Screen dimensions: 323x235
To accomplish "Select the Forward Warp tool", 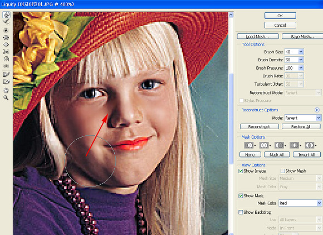I will click(6, 14).
